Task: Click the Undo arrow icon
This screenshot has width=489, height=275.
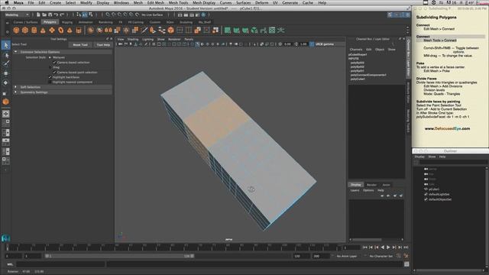Action: 56,15
